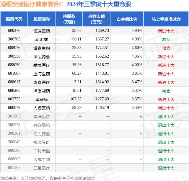Viewport: 189px width, 181px height.
Task: Select stock code 688076
Action: [14, 48]
